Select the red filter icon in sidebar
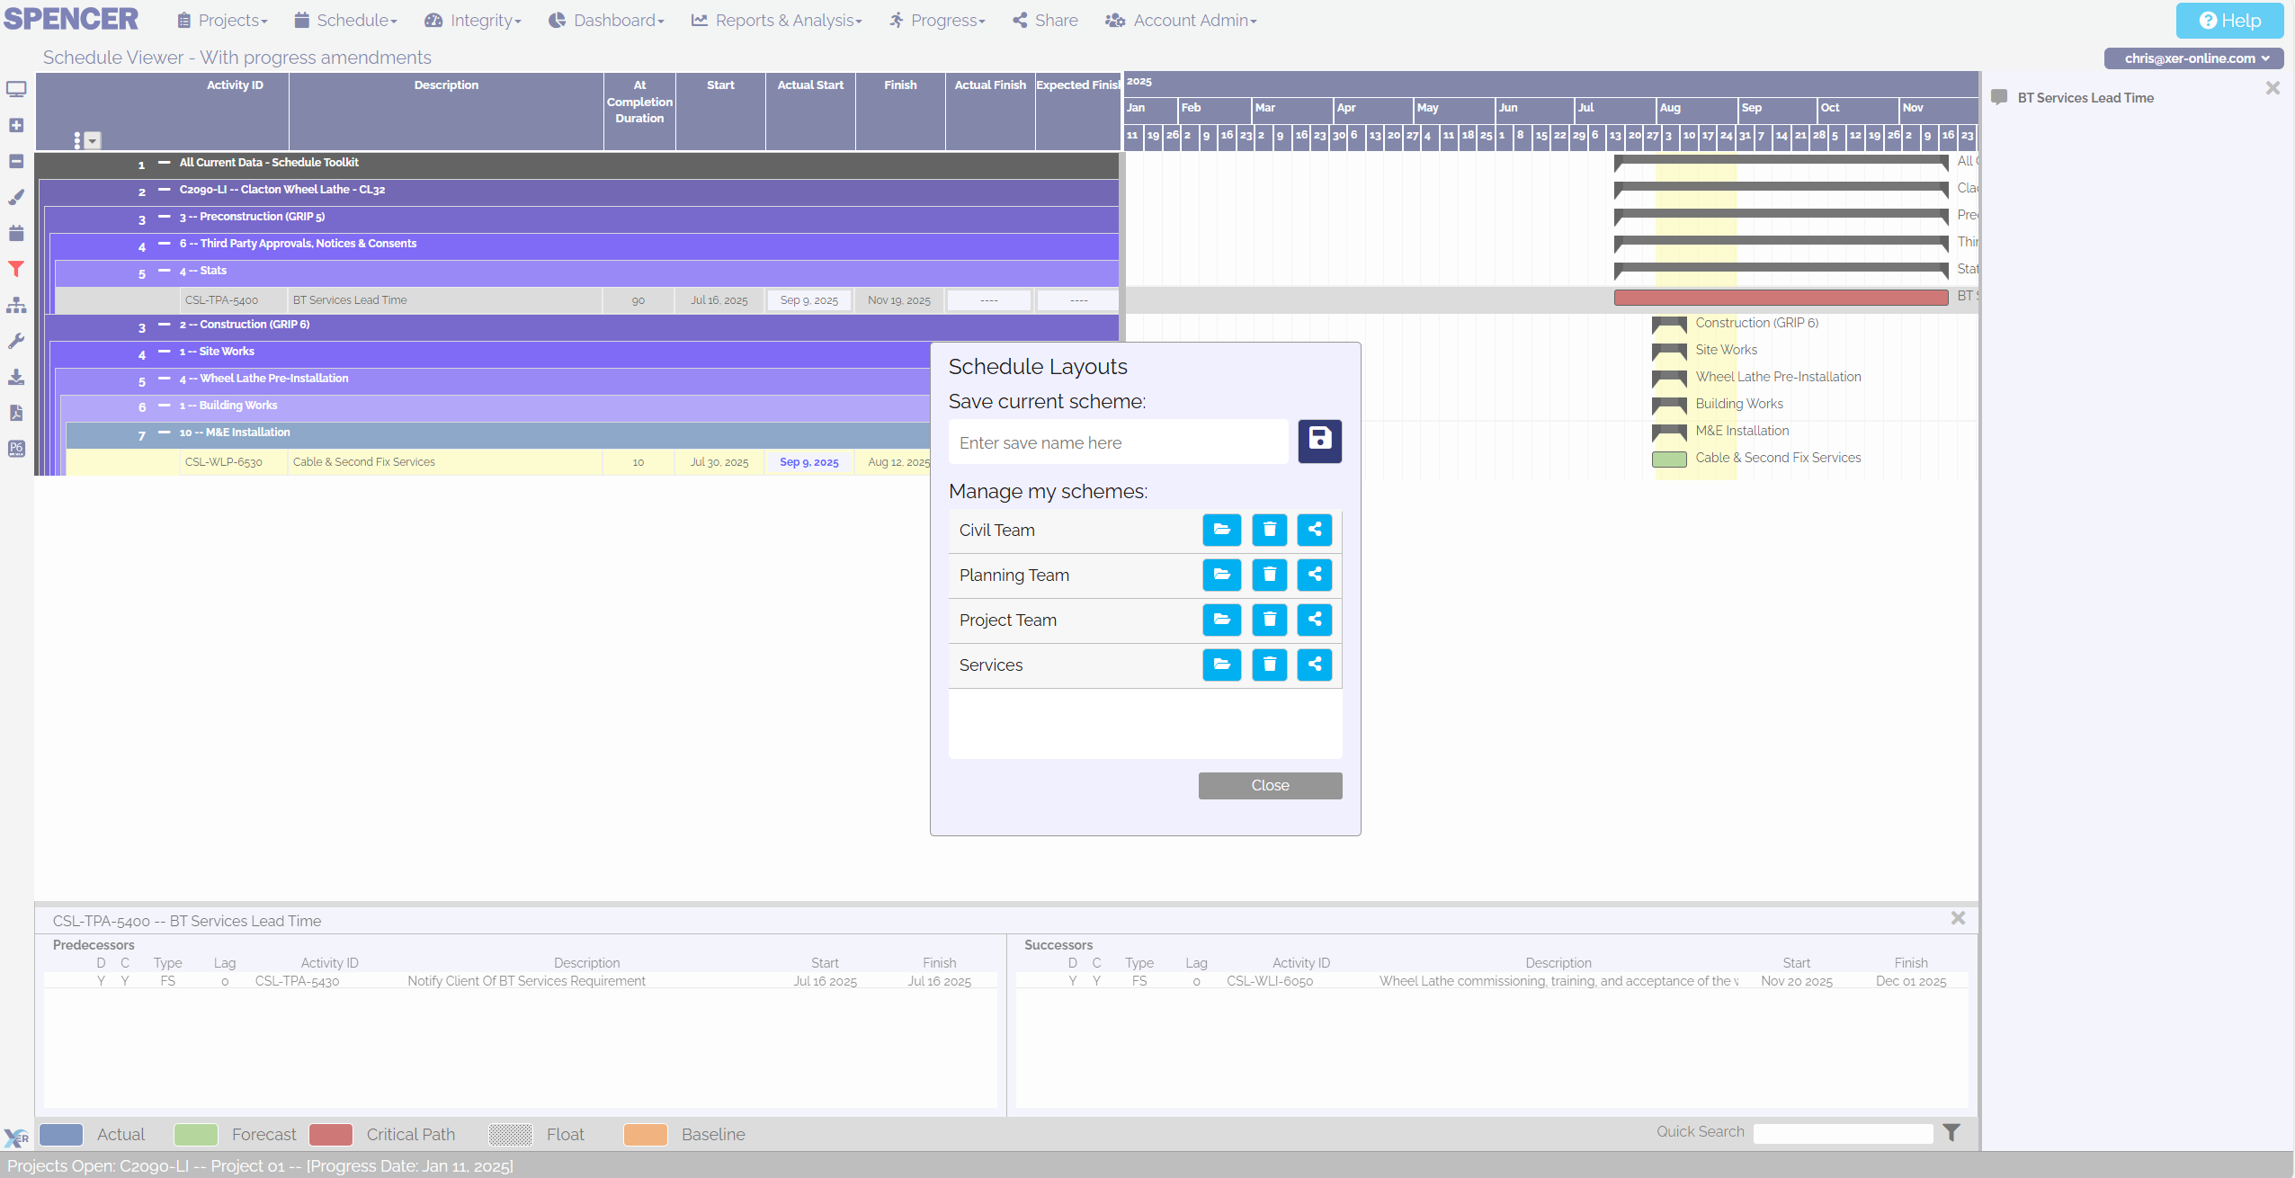The height and width of the screenshot is (1178, 2295). pos(16,268)
